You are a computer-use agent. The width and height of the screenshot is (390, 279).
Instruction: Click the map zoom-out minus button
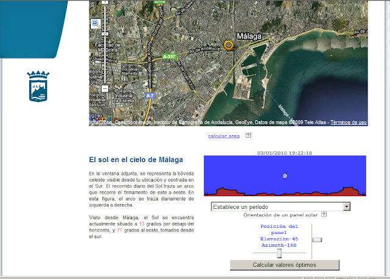pyautogui.click(x=105, y=88)
